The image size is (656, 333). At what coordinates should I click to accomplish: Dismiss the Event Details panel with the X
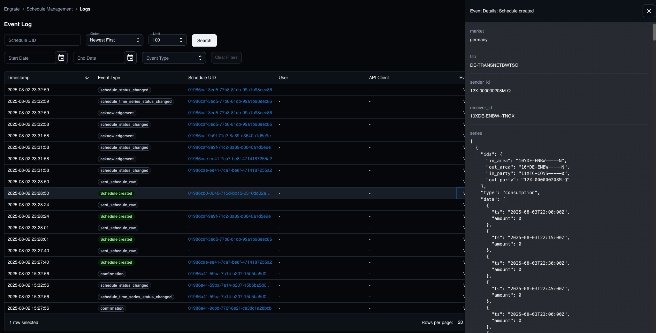coord(649,11)
